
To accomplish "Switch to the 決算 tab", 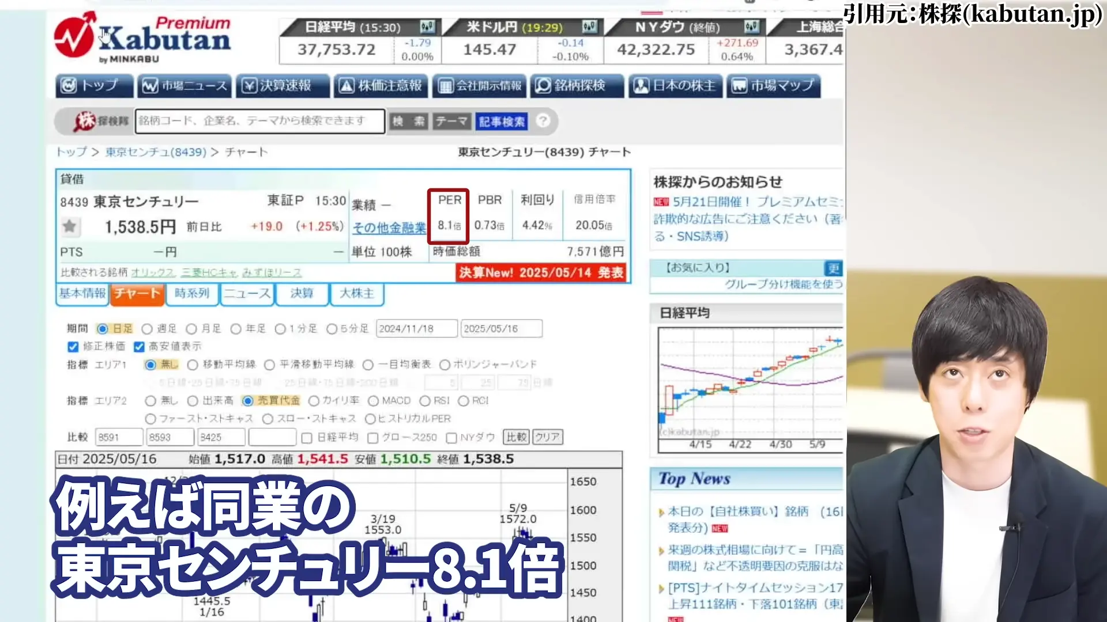I will [x=302, y=294].
